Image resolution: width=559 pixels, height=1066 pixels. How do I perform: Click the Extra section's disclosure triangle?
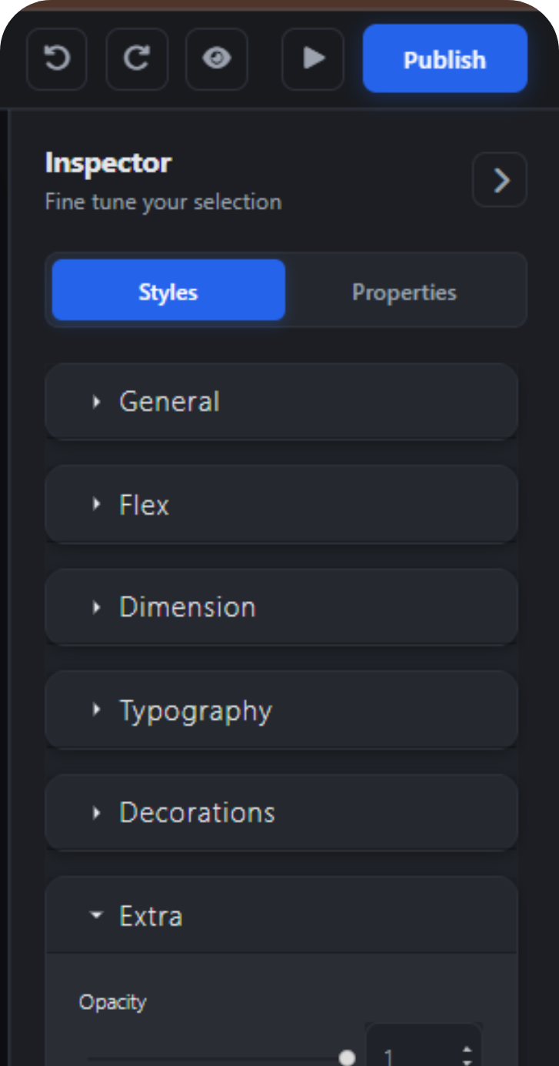[95, 915]
